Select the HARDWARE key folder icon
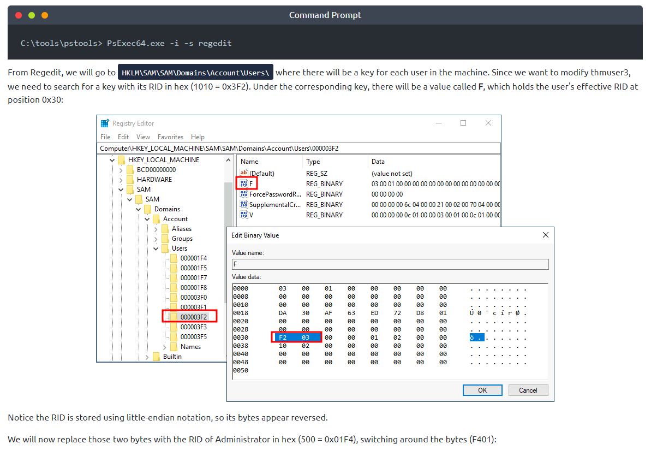The image size is (651, 450). click(130, 180)
